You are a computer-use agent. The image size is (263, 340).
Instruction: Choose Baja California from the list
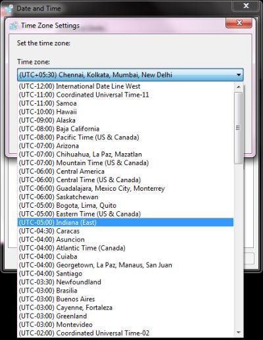tap(126, 129)
